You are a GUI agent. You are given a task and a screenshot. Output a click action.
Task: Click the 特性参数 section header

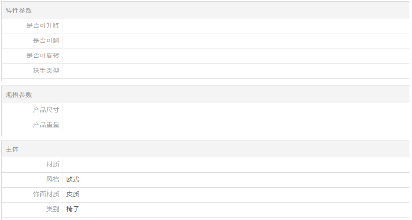click(x=19, y=10)
